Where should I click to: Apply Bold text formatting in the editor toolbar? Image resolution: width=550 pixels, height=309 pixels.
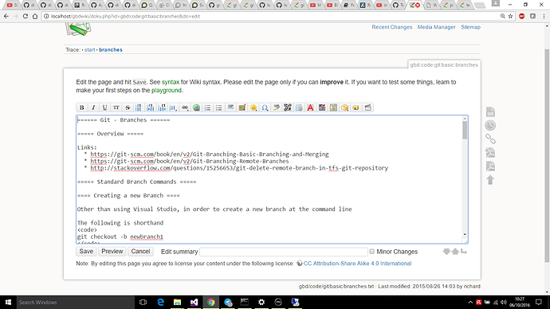point(82,108)
